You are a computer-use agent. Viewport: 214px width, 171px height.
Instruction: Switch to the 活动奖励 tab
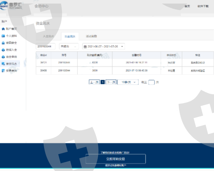[91, 36]
